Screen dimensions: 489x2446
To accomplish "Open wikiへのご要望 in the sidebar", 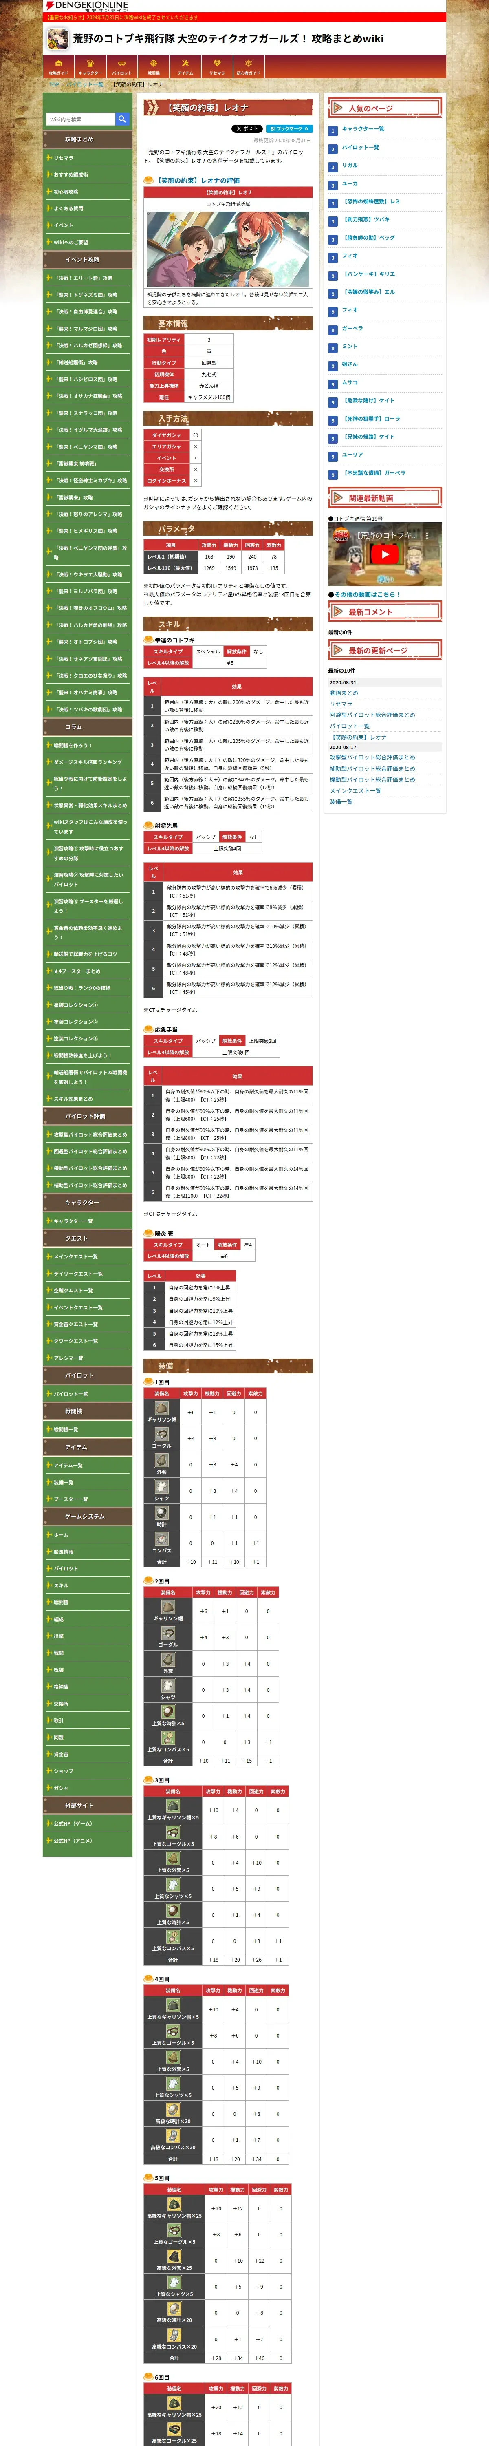I will (x=87, y=242).
